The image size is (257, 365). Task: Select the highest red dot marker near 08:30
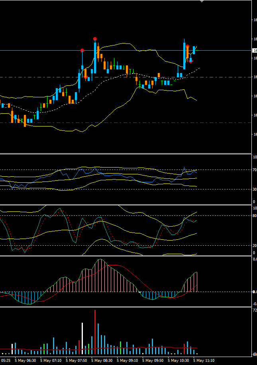[95, 39]
